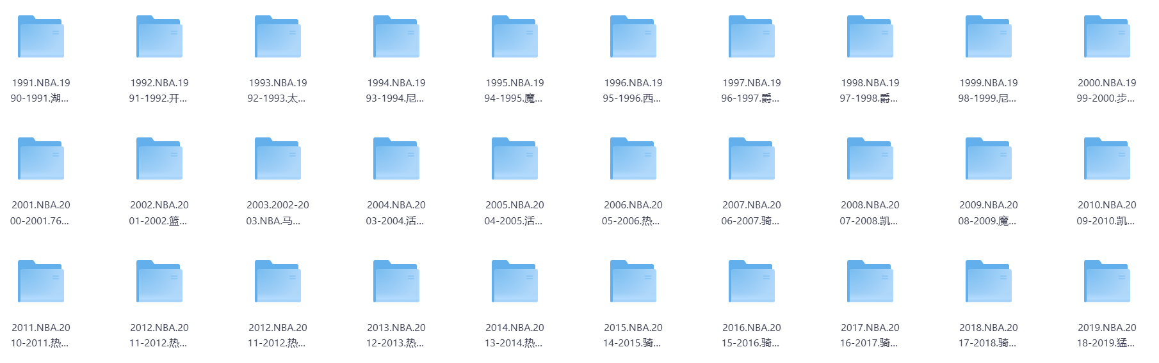Select the 2000.NBA.1999-2000 folder icon
The image size is (1159, 363).
tap(1107, 37)
